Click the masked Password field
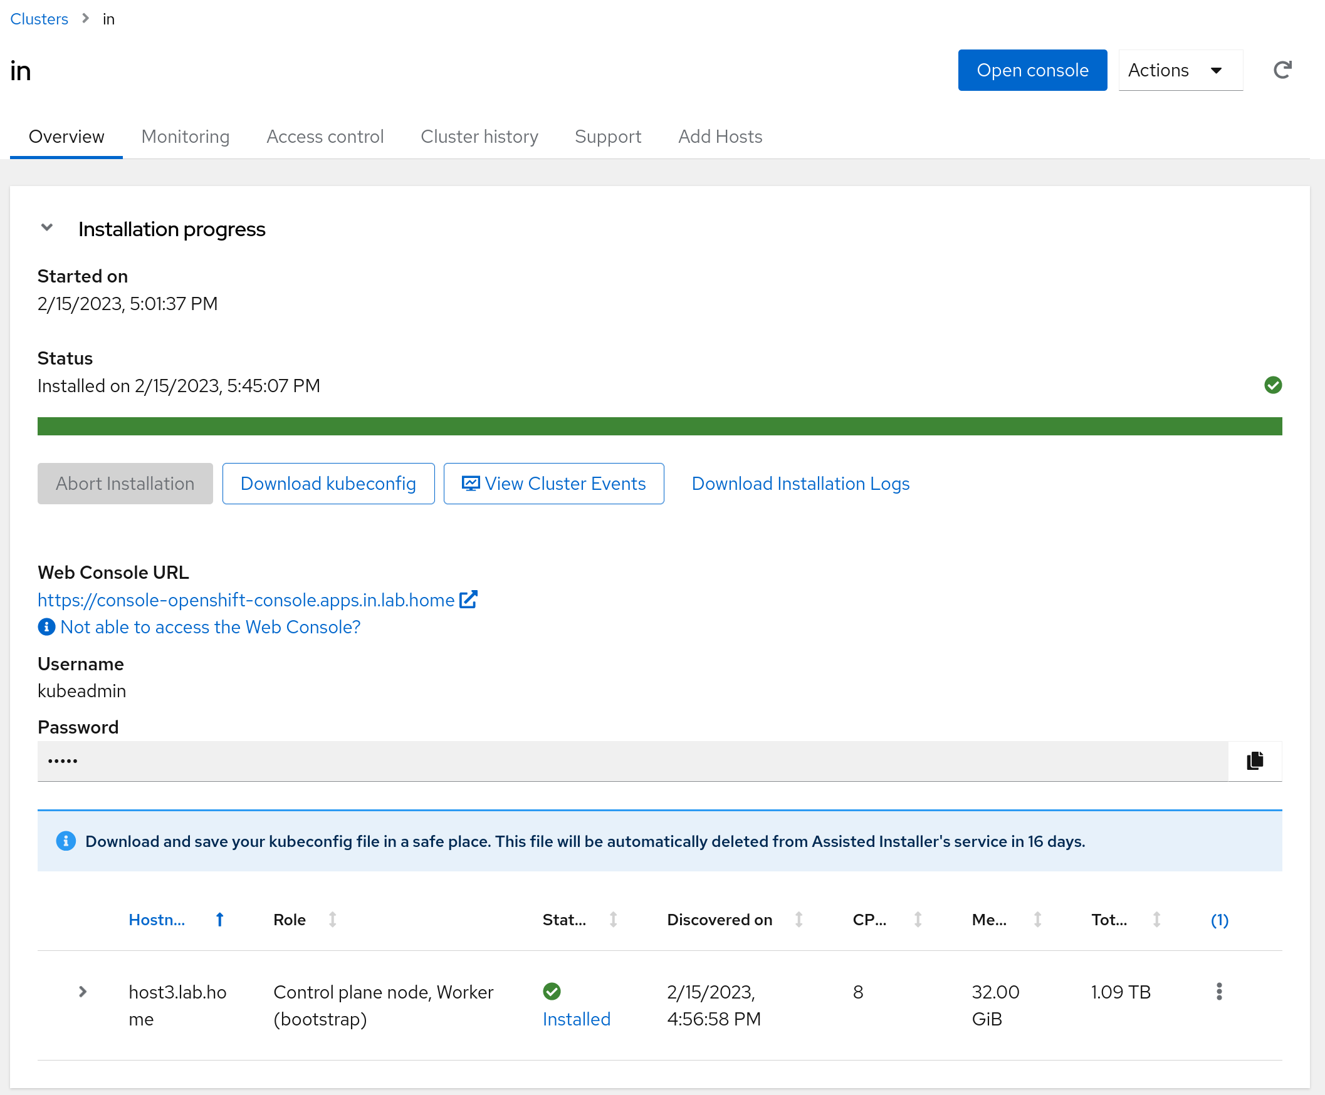The image size is (1325, 1095). tap(631, 760)
